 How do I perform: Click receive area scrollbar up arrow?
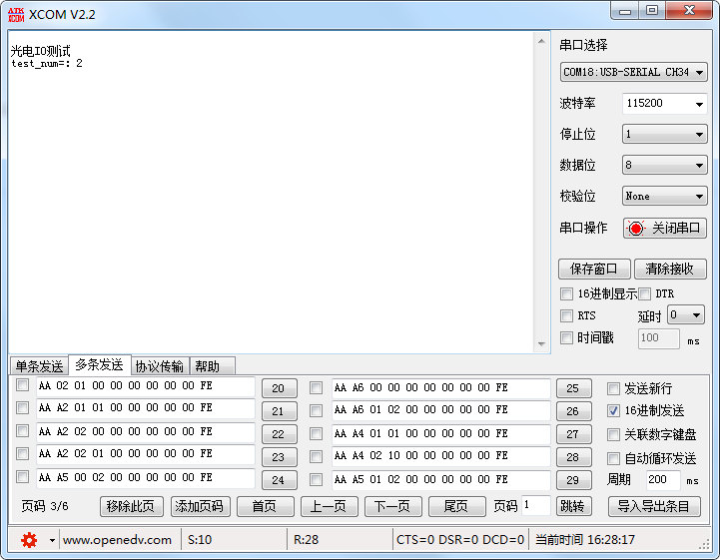[542, 41]
